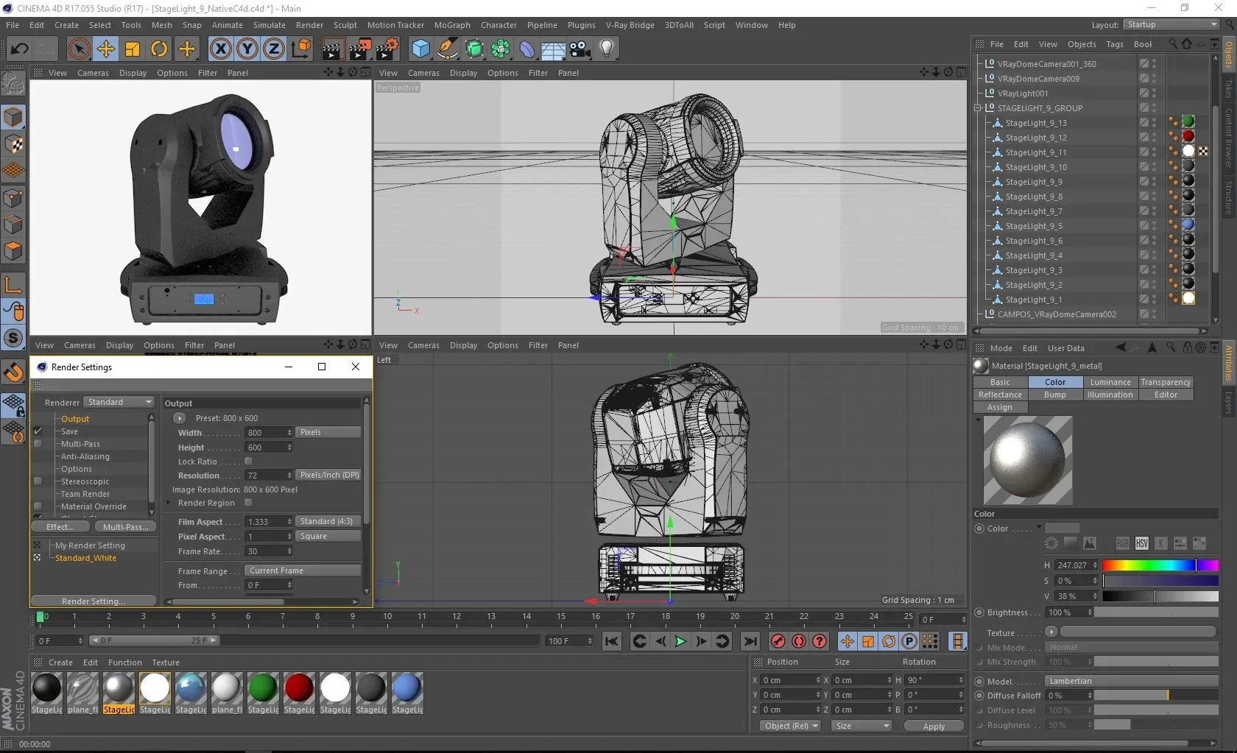Click the Apply coordinates button
The height and width of the screenshot is (753, 1237).
934,727
